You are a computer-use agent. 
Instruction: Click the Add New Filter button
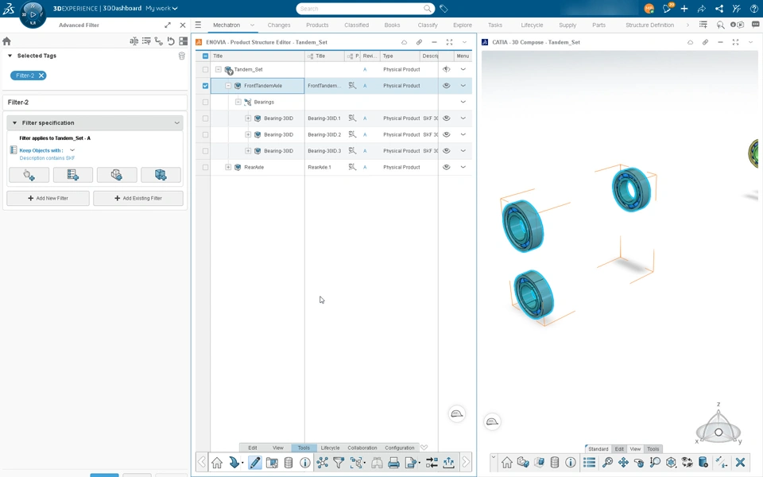[48, 198]
